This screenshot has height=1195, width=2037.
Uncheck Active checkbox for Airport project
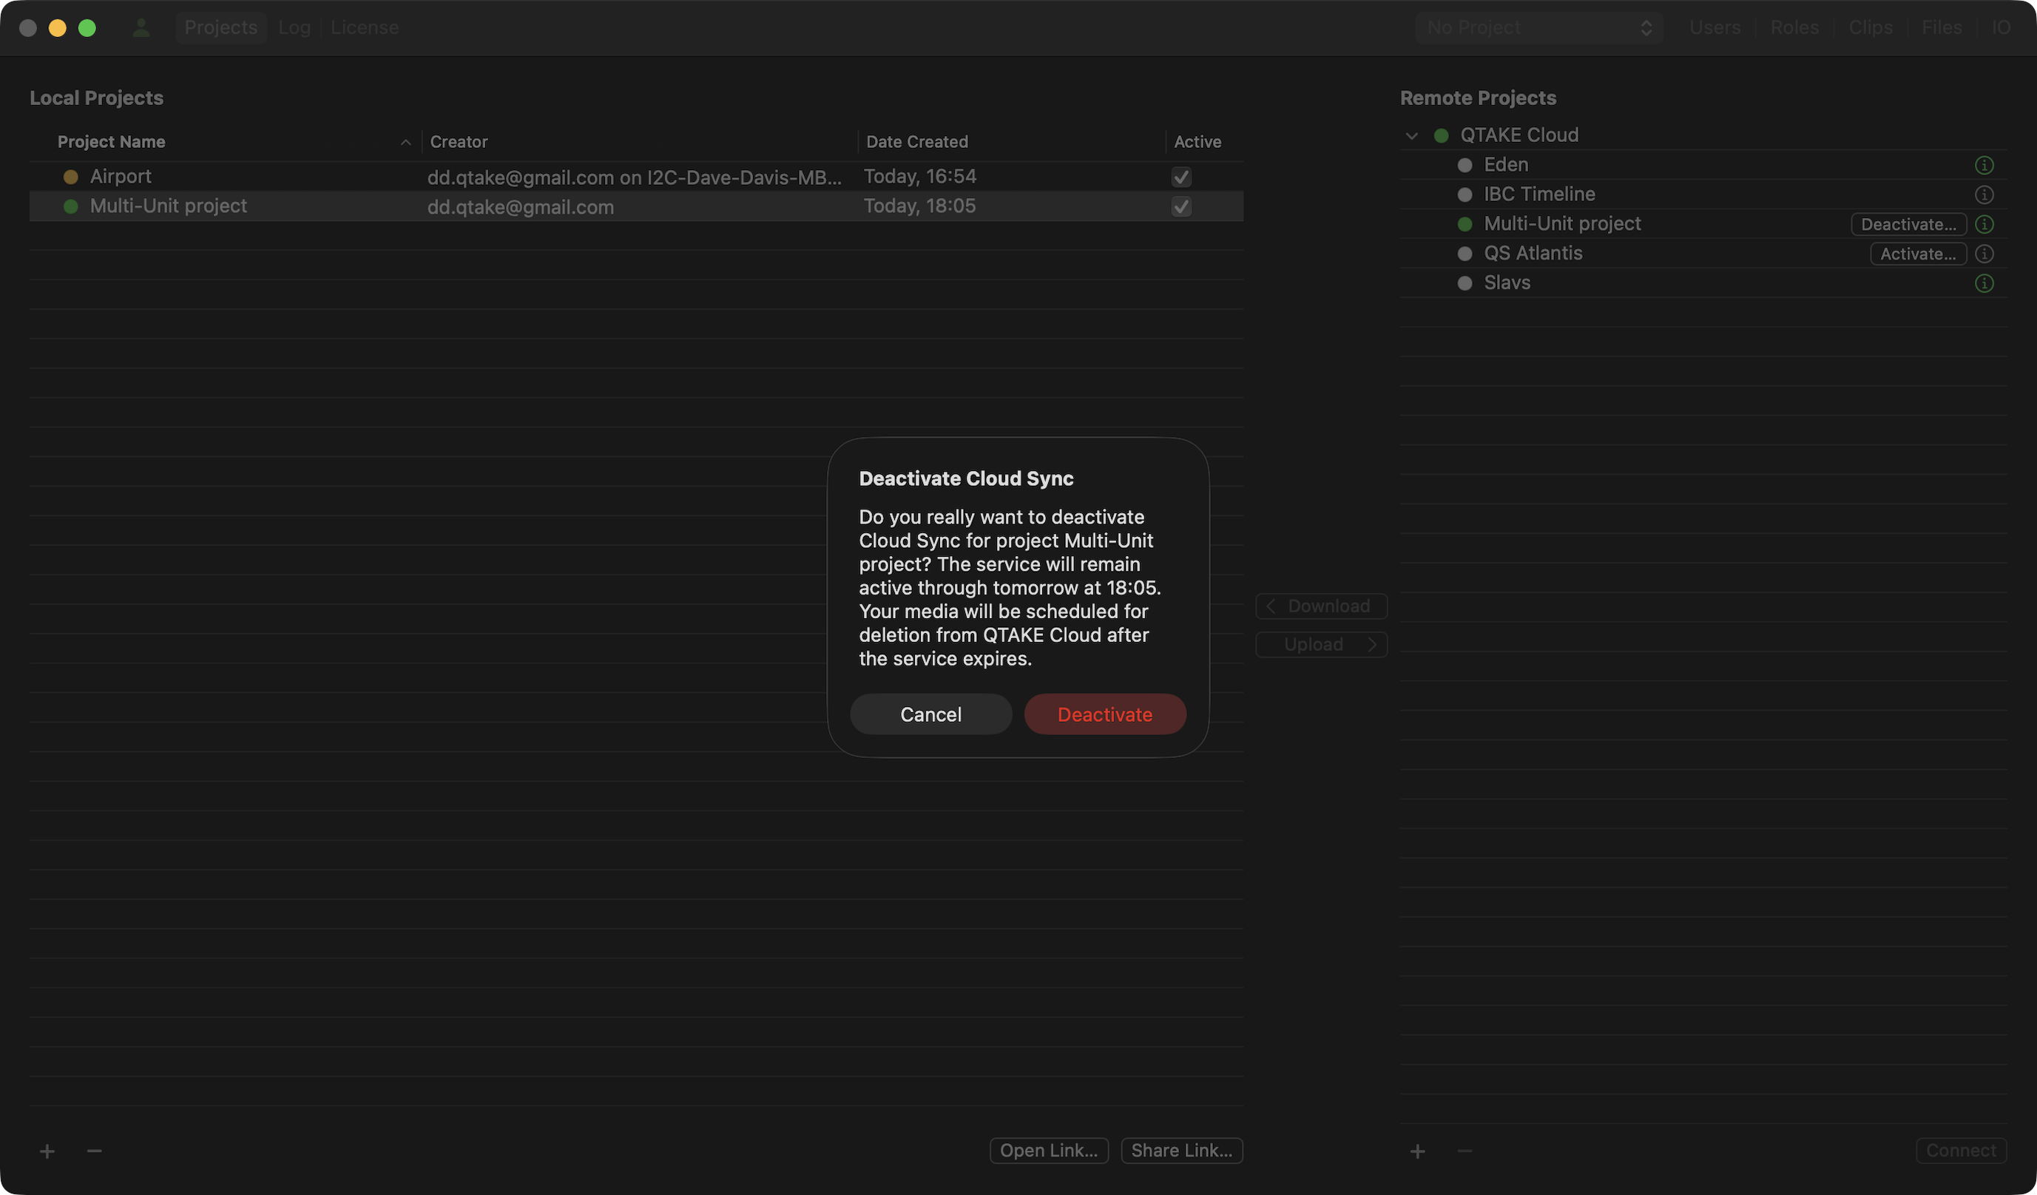1181,177
